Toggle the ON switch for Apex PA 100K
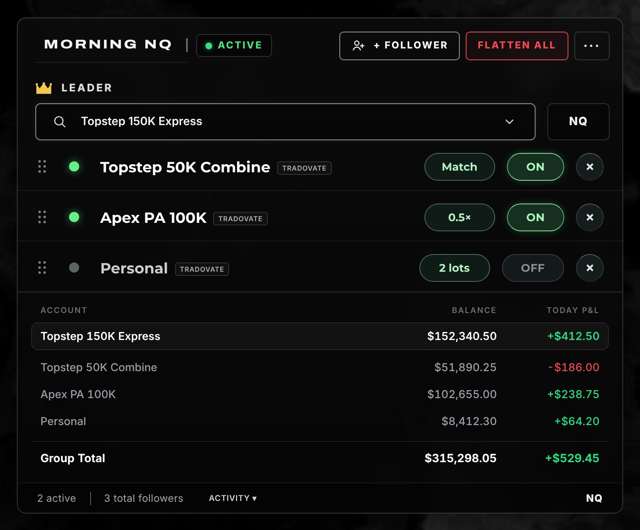This screenshot has width=640, height=530. coord(536,217)
